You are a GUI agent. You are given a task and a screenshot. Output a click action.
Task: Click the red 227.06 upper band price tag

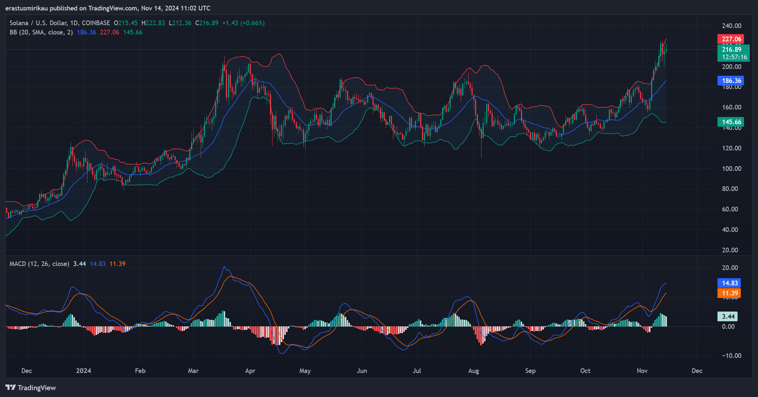(x=731, y=39)
